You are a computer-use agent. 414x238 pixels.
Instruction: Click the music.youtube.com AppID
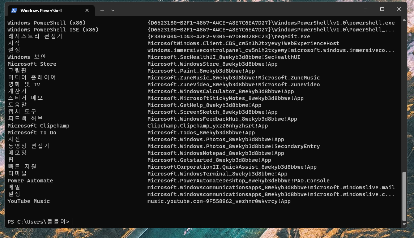click(219, 201)
